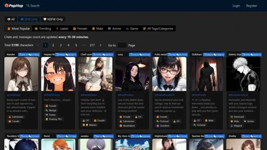Click the Dullahan card title
The image size is (267, 150).
[x=197, y=54]
